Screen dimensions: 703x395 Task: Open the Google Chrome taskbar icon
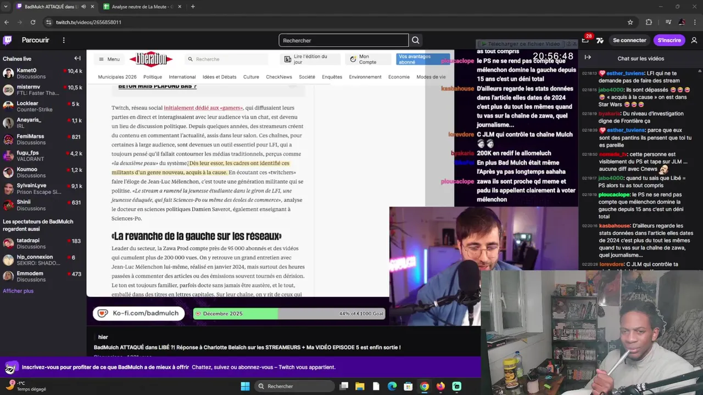click(425, 386)
